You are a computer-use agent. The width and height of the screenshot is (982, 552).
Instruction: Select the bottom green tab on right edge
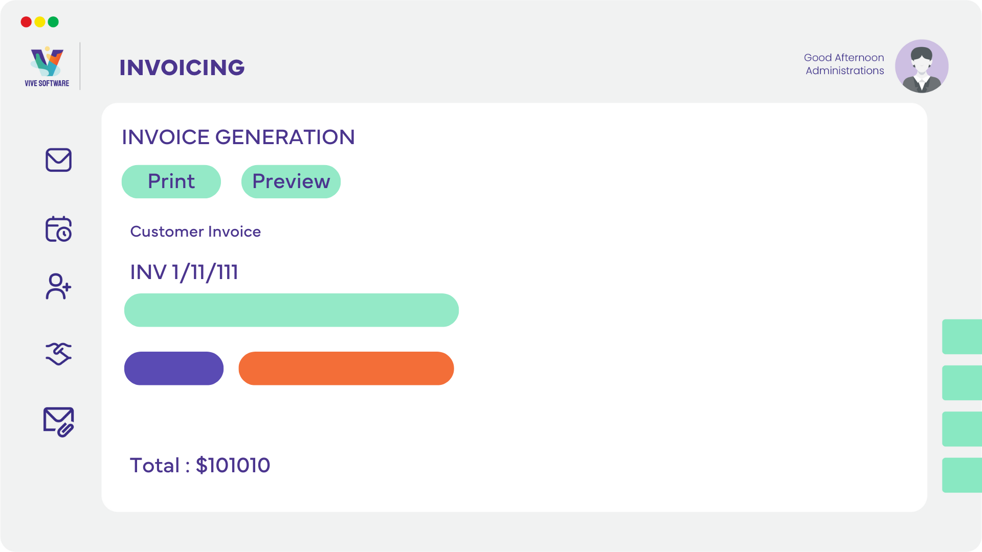click(x=962, y=475)
